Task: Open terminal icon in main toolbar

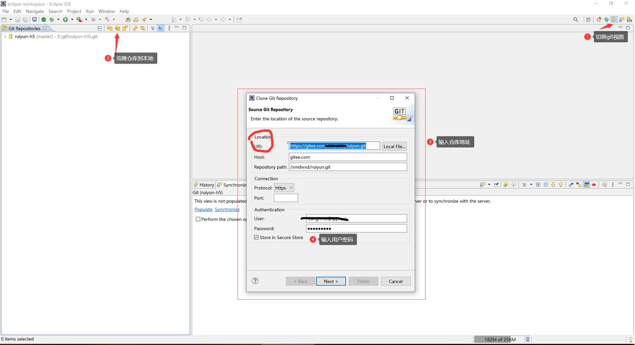Action: pos(35,20)
